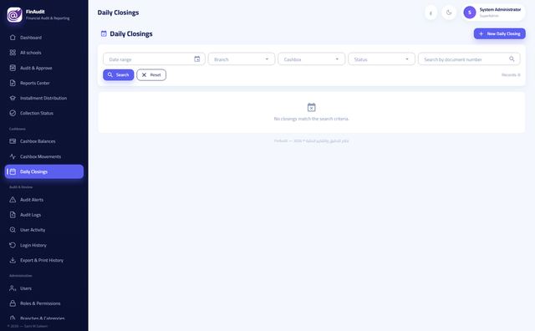Focus the Search by document number field
Image resolution: width=535 pixels, height=331 pixels.
(x=469, y=59)
